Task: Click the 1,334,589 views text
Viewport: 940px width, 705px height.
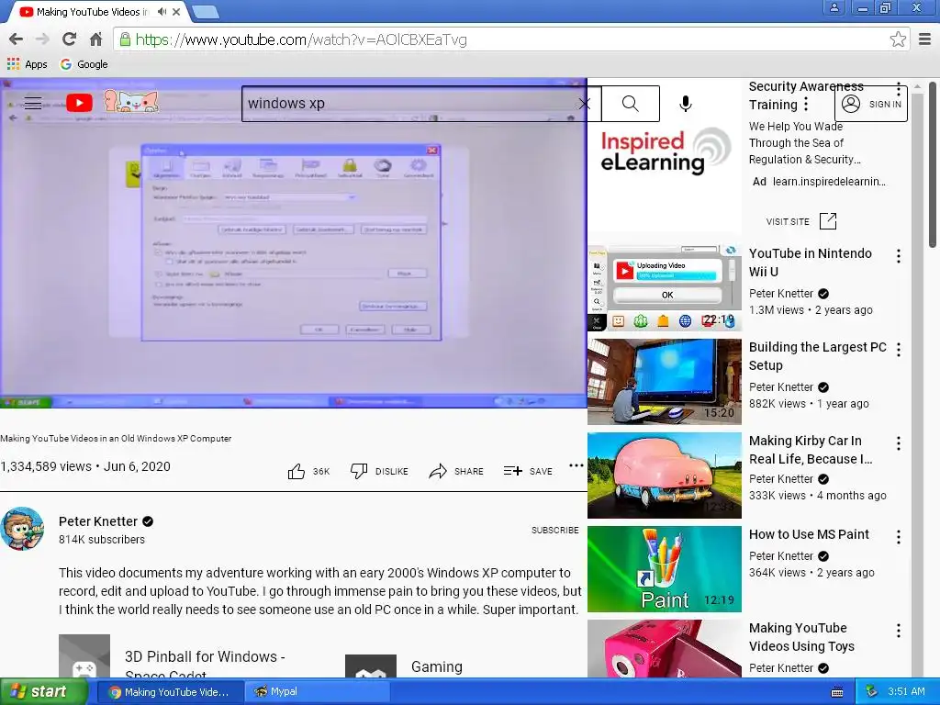Action: (46, 466)
